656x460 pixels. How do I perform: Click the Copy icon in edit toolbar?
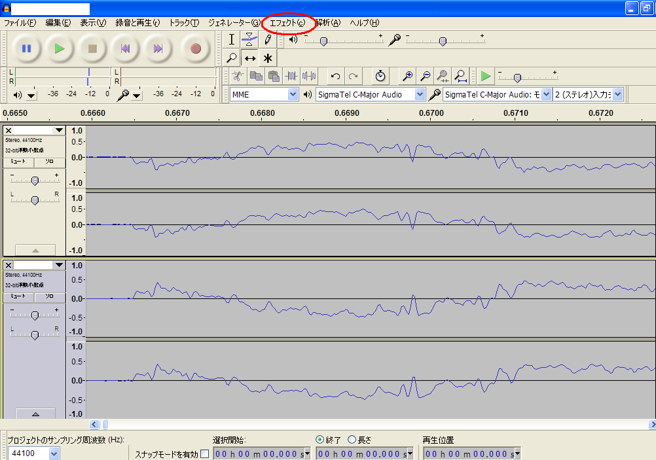click(x=255, y=76)
